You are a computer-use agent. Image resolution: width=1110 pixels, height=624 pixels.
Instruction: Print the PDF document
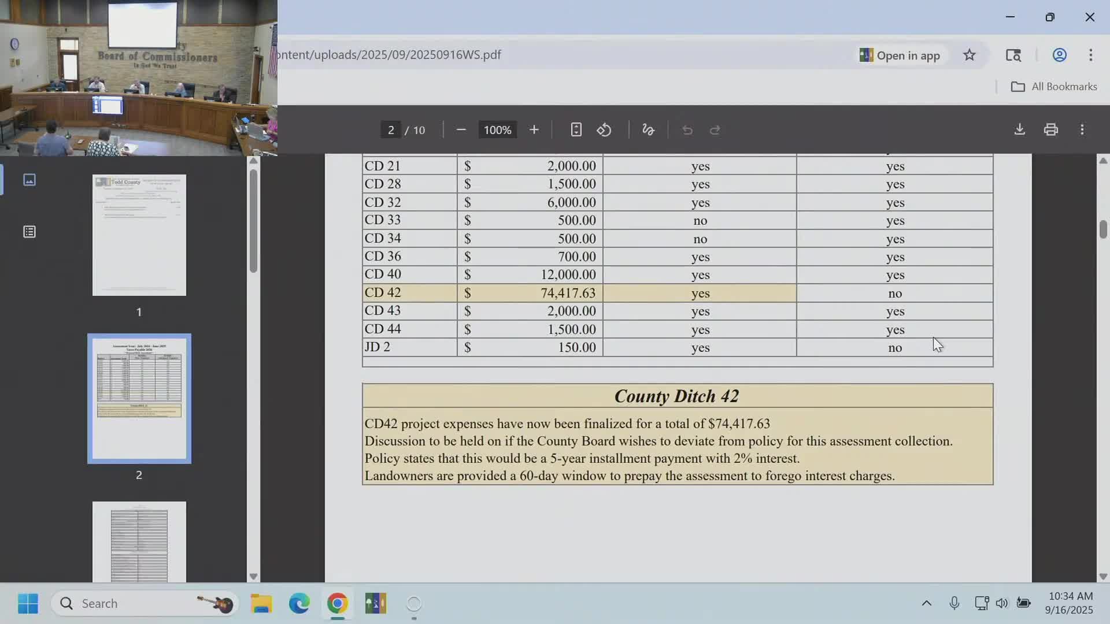(x=1051, y=129)
